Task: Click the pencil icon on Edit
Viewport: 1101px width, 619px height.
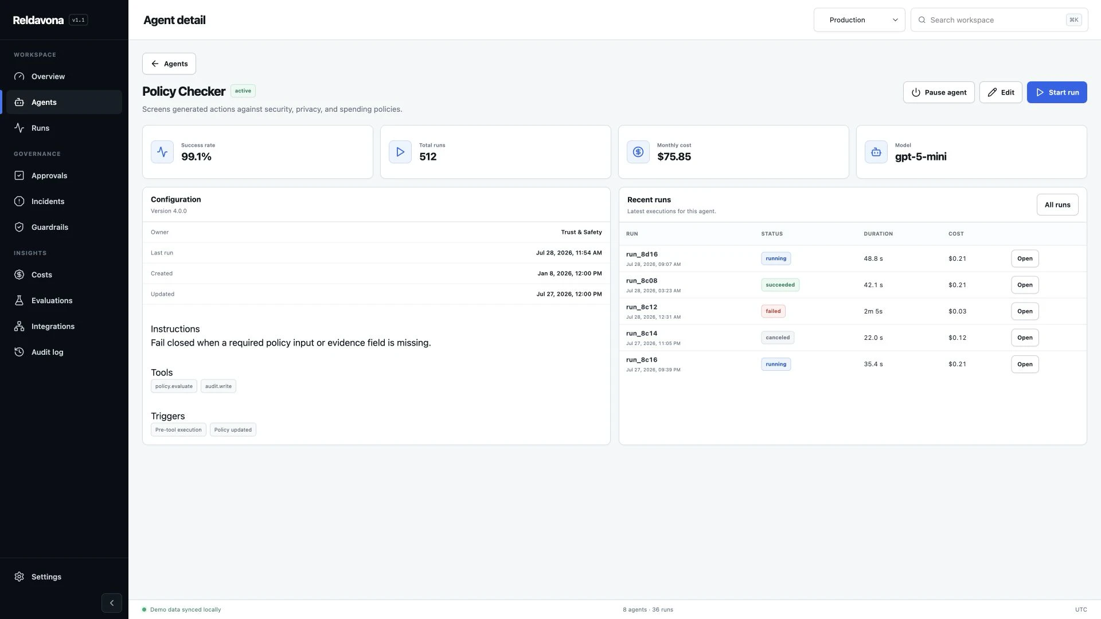Action: pyautogui.click(x=992, y=92)
